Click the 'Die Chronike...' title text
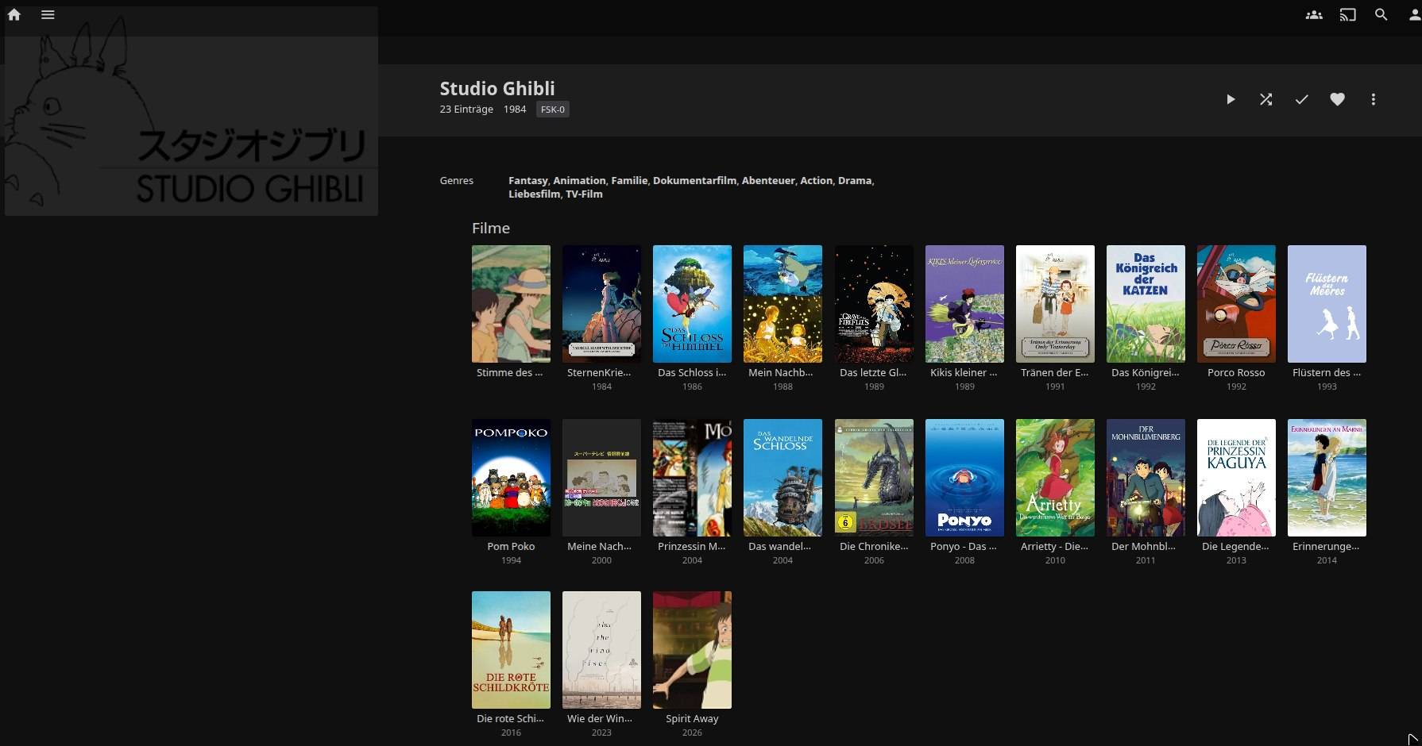This screenshot has height=746, width=1422. pyautogui.click(x=874, y=546)
